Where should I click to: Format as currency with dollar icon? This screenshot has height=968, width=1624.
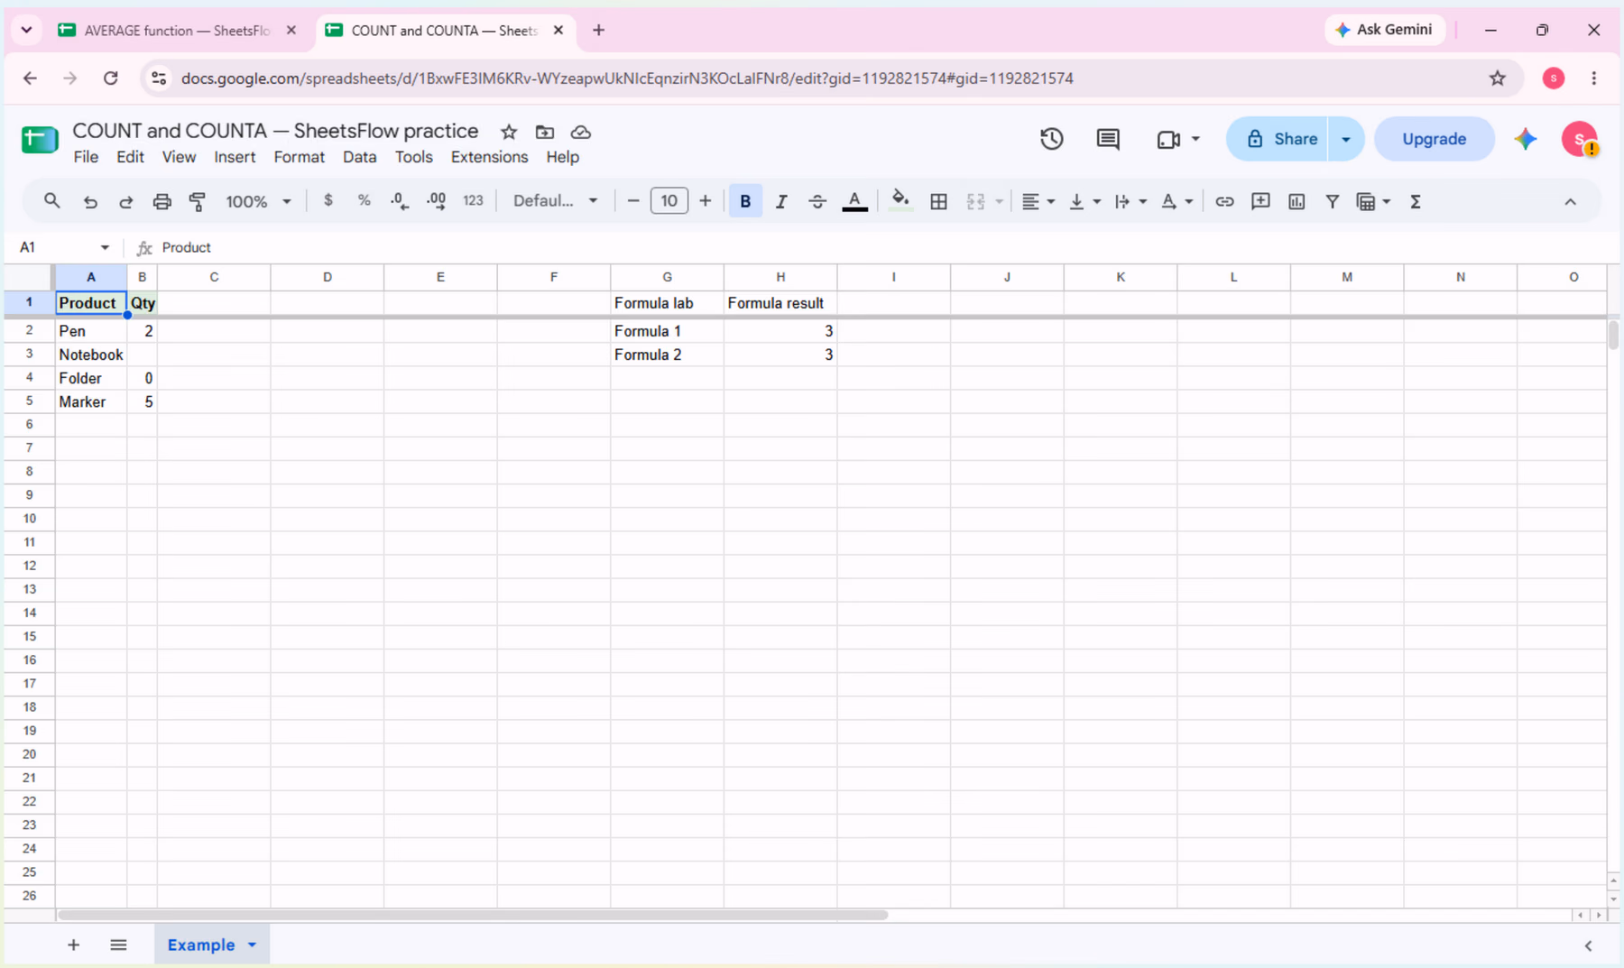[x=328, y=201]
